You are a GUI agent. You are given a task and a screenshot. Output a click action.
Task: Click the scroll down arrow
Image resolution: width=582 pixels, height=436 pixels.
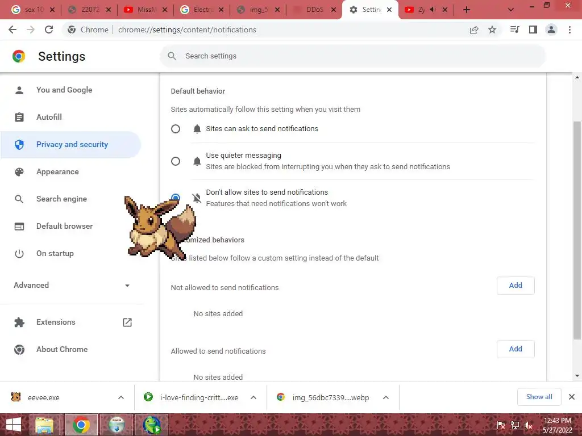[577, 376]
